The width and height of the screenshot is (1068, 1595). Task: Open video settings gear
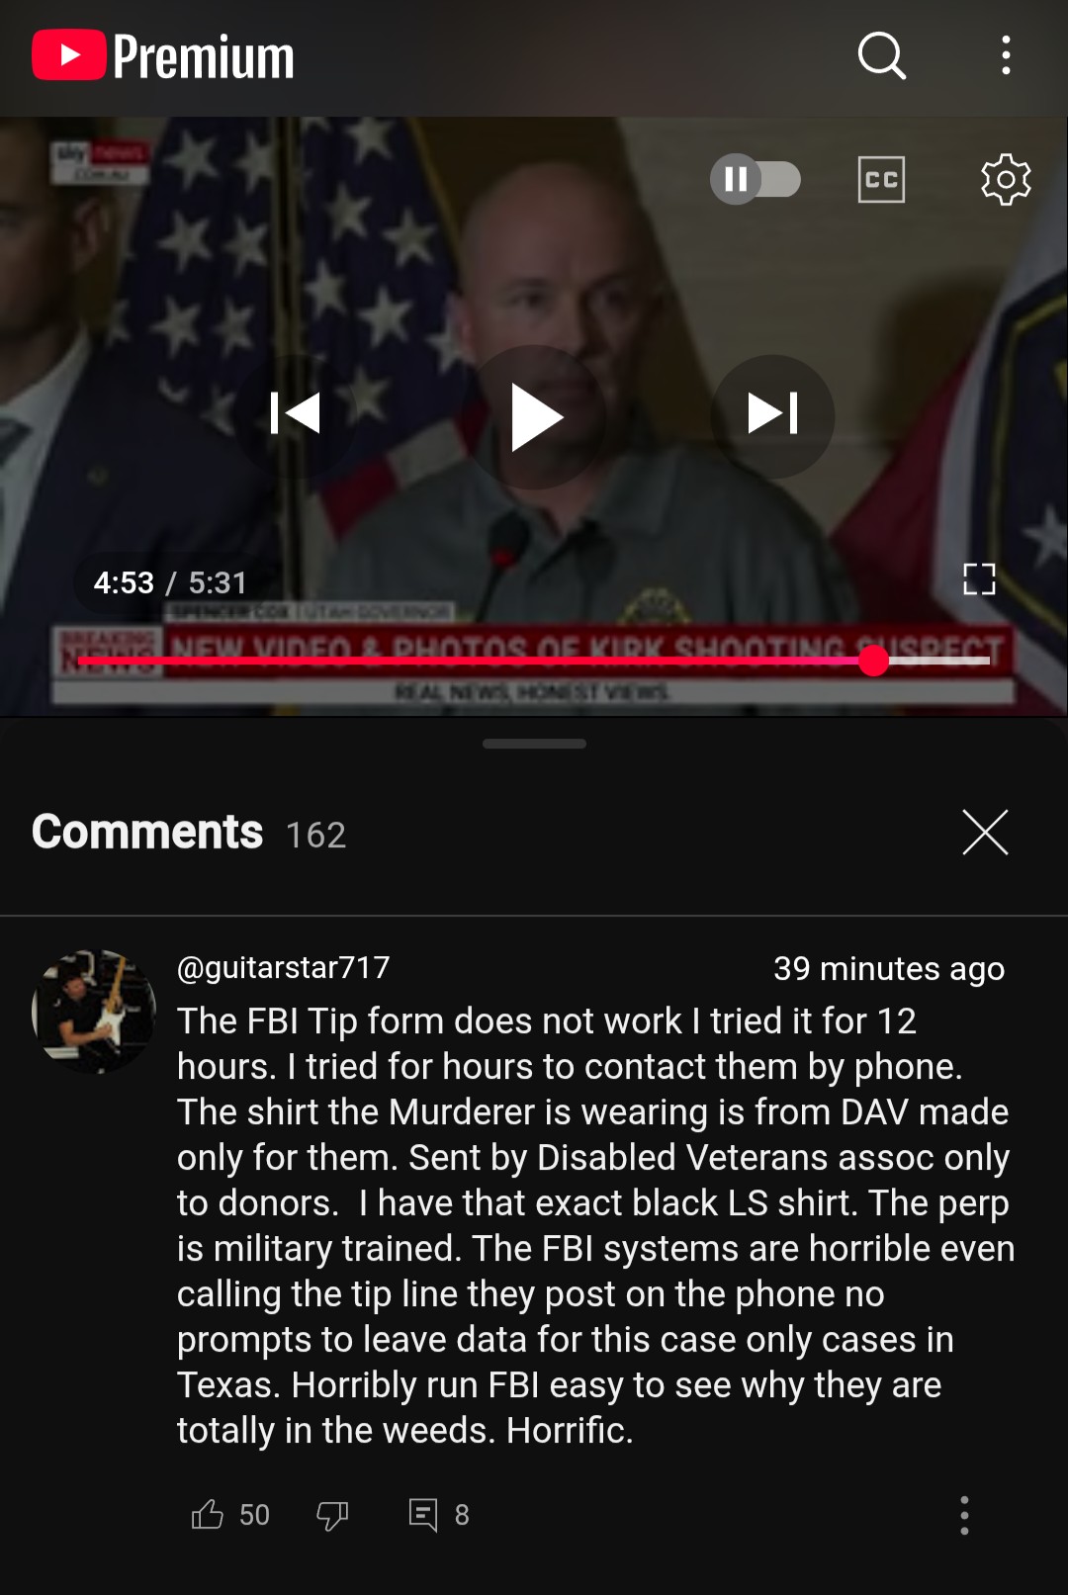click(1006, 179)
